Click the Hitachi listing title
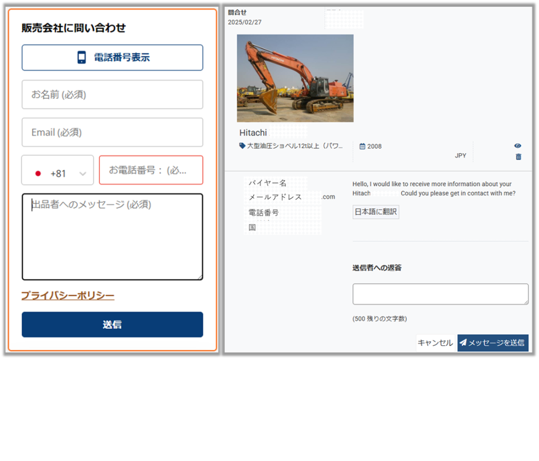539x461 pixels. (253, 133)
